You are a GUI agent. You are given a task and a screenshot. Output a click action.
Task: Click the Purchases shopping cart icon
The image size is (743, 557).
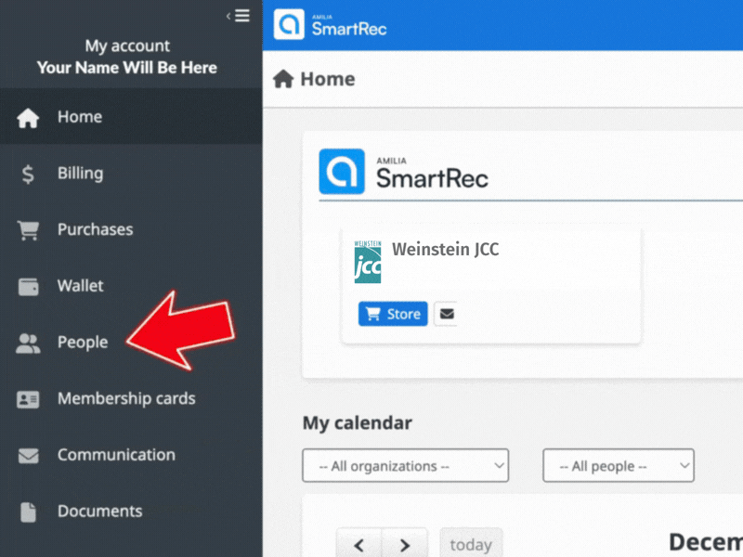[29, 230]
